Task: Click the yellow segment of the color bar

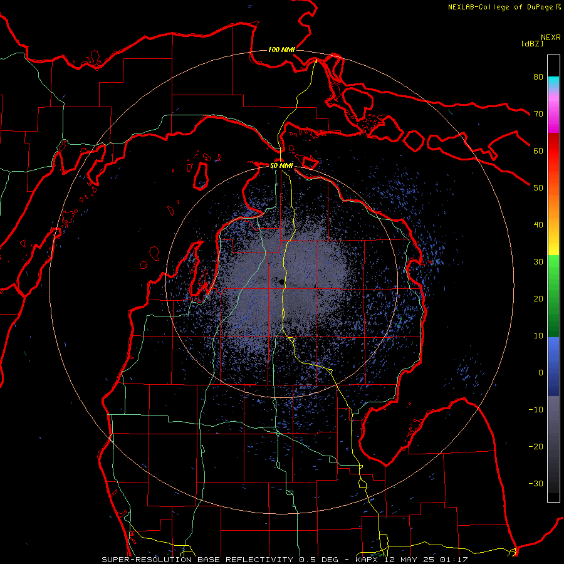Action: pos(553,244)
